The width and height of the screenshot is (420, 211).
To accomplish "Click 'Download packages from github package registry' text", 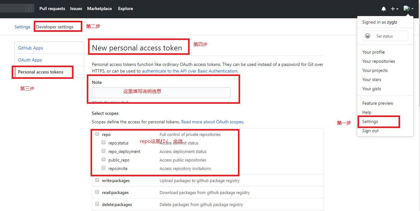I will tap(204, 193).
